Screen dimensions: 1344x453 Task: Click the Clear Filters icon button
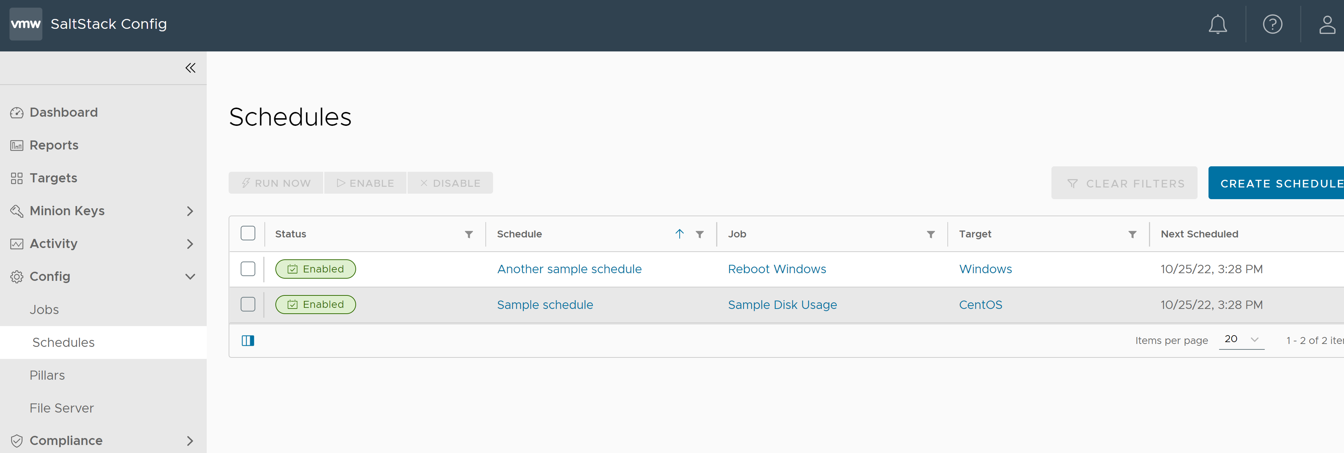[1072, 182]
